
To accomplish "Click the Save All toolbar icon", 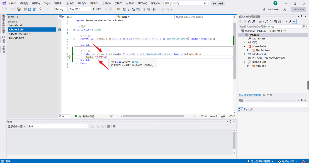I will (34, 9).
